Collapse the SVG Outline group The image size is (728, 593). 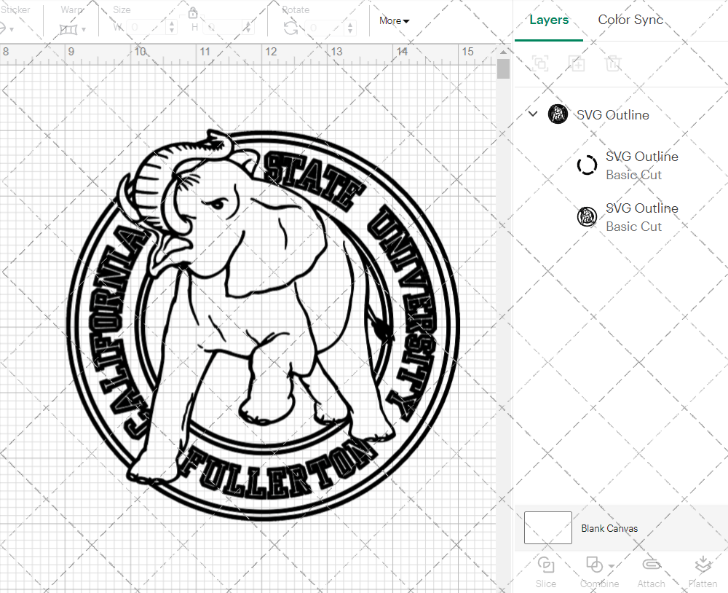coord(532,114)
